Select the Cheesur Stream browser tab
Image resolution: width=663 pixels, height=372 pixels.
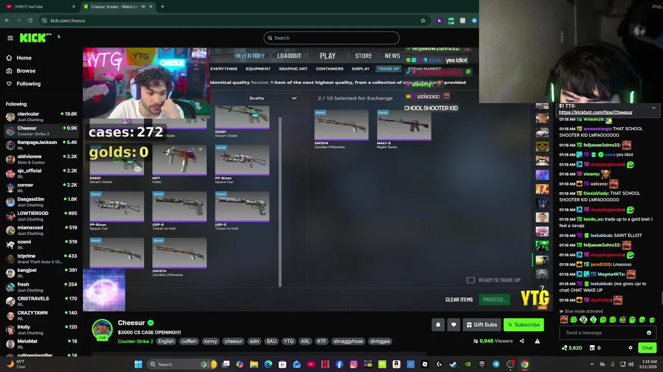pos(117,7)
